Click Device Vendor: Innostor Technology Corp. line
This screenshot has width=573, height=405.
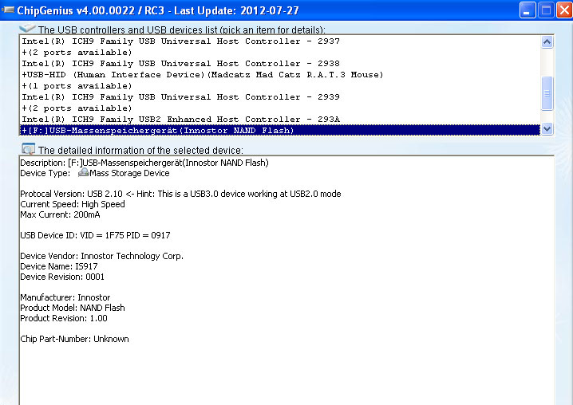tap(101, 256)
